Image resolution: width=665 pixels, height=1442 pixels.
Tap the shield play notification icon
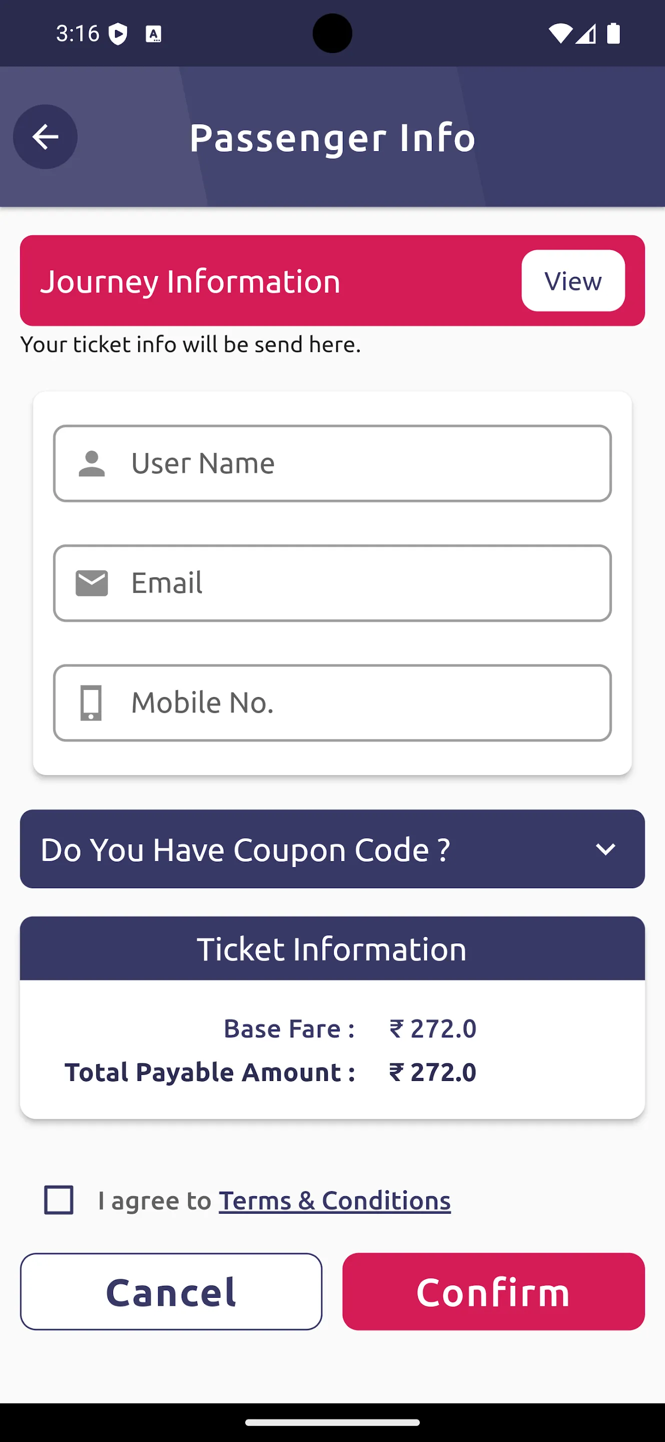118,34
